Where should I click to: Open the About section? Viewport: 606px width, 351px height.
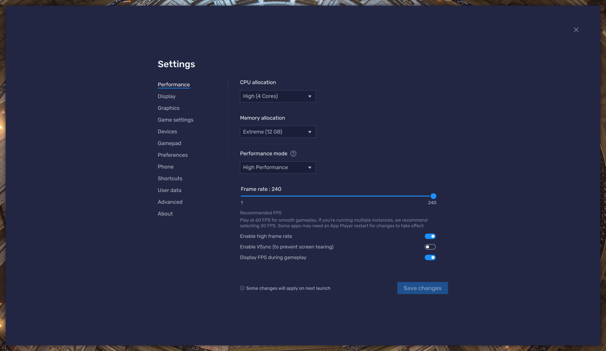pyautogui.click(x=165, y=214)
